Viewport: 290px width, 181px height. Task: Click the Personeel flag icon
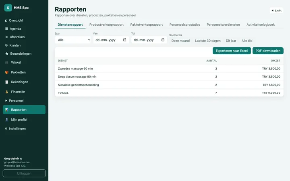pyautogui.click(x=6, y=101)
